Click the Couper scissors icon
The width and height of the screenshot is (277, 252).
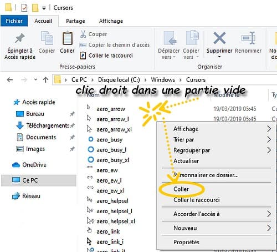click(x=83, y=34)
